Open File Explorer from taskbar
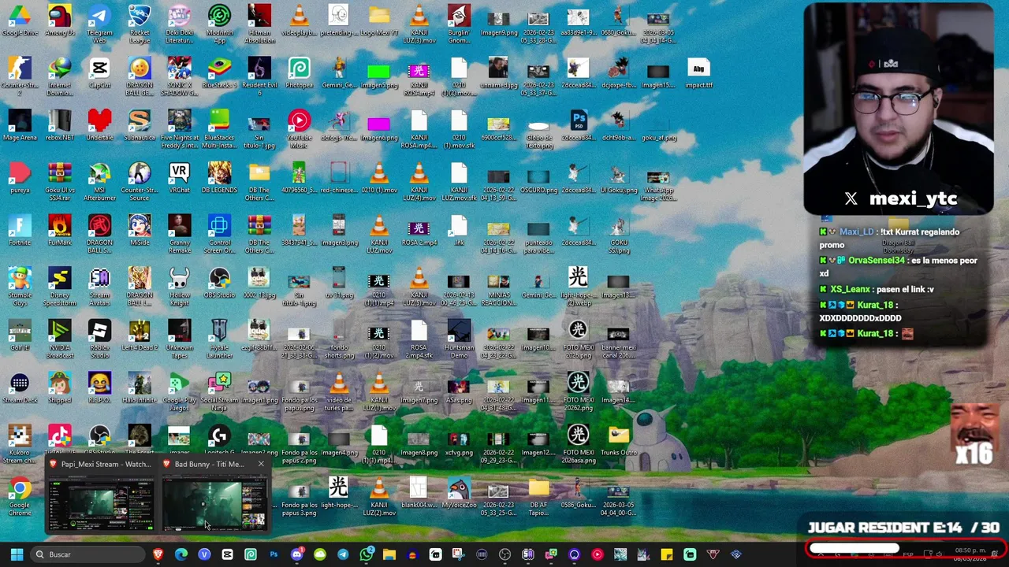Viewport: 1009px width, 567px height. click(389, 554)
